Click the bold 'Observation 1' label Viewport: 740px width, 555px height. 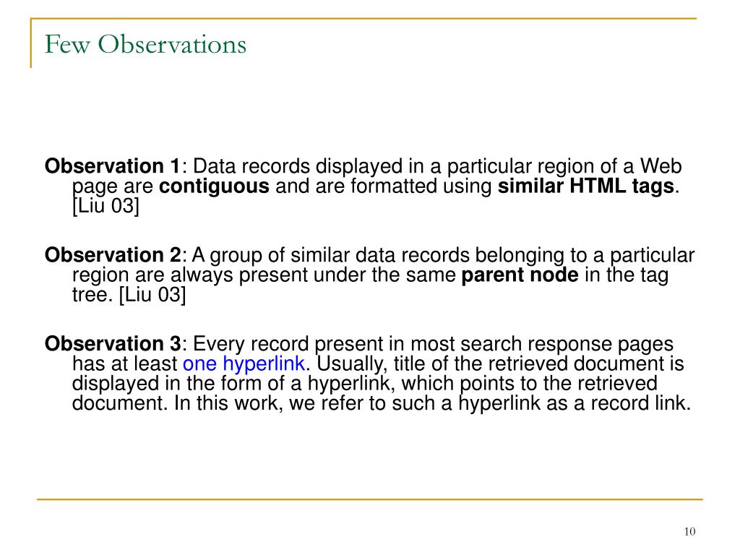(x=112, y=166)
